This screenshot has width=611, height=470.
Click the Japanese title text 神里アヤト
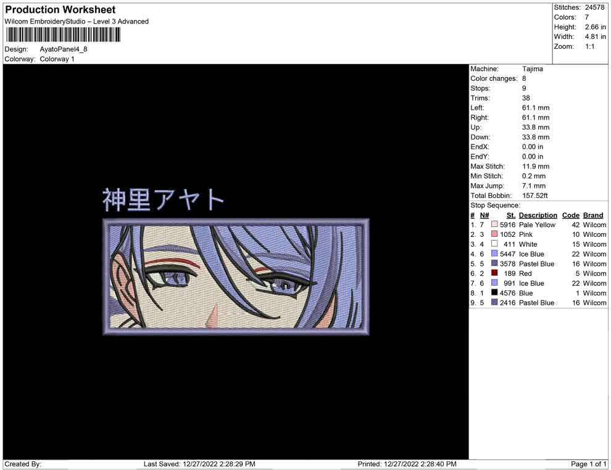coord(163,200)
